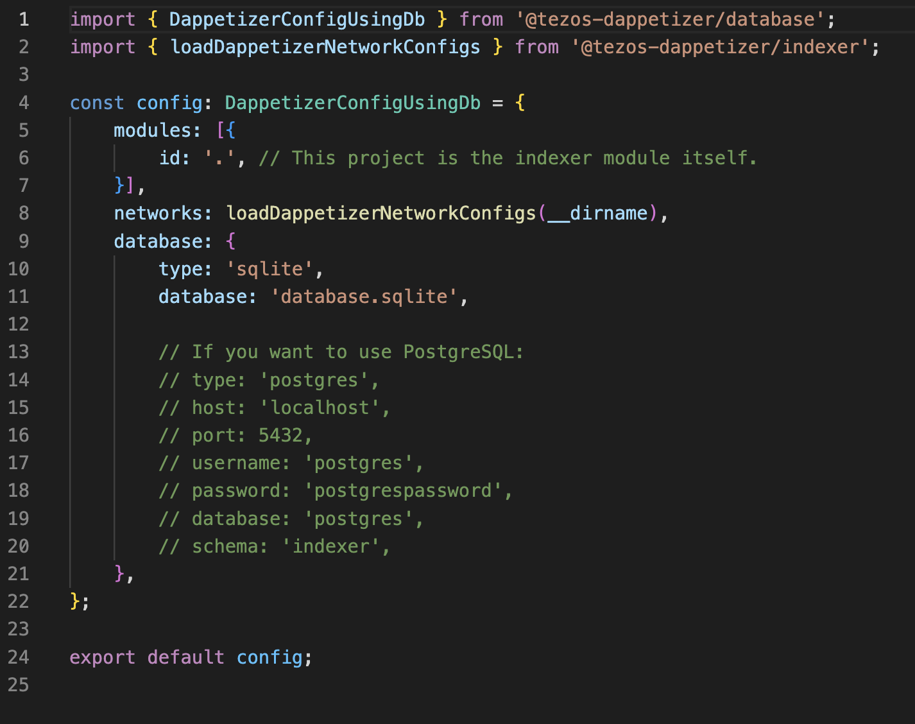Click the commented 'postgrespassword' value
The image size is (915, 724).
[403, 490]
